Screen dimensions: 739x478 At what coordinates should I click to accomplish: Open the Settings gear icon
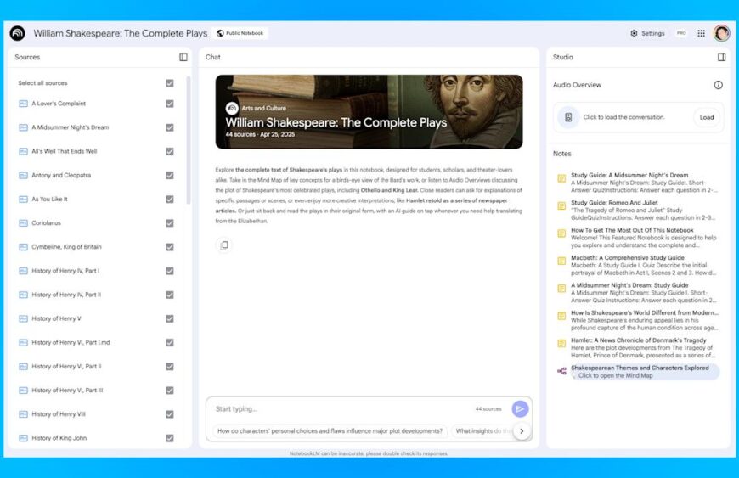coord(634,33)
